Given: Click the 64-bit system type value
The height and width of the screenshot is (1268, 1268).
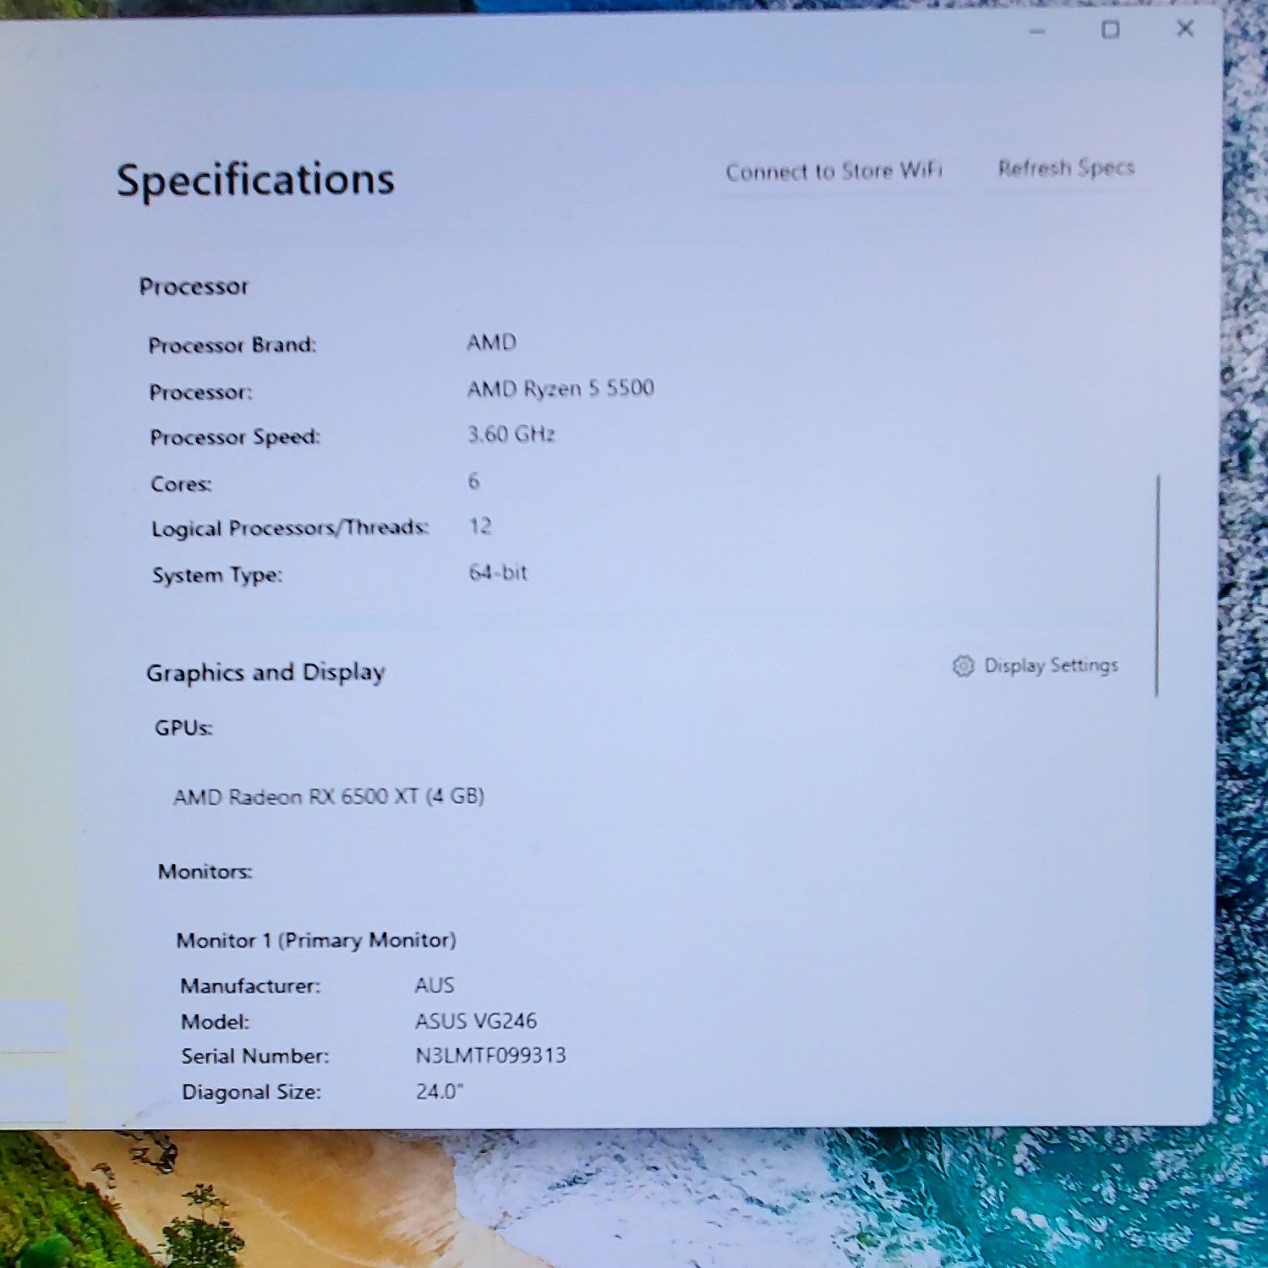Looking at the screenshot, I should pos(498,573).
